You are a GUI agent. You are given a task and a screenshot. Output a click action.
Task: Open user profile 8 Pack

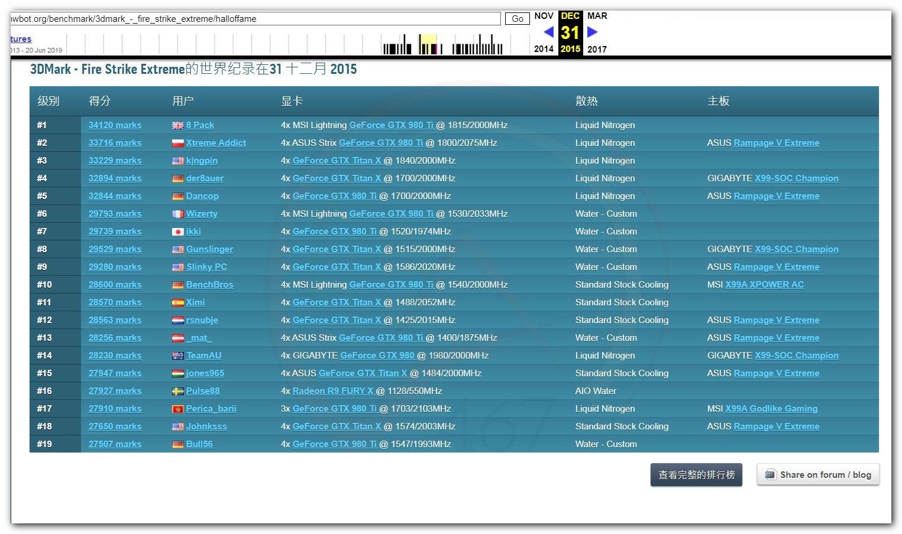200,125
